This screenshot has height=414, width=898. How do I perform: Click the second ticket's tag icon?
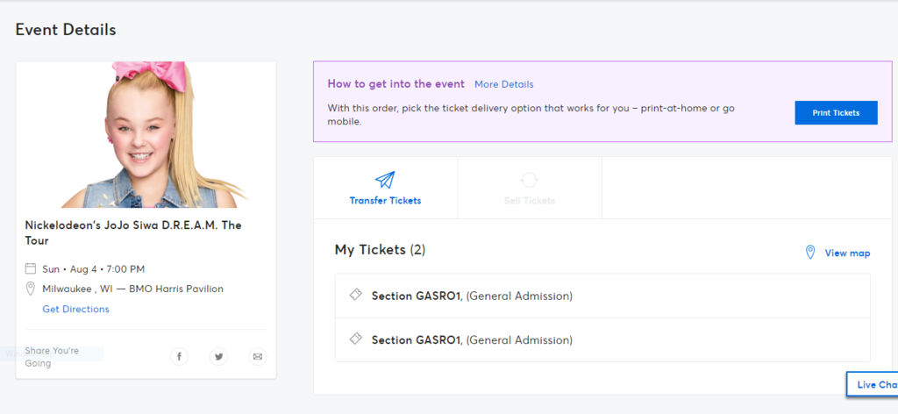tap(355, 339)
